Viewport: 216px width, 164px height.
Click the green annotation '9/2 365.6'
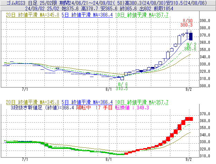click(190, 47)
